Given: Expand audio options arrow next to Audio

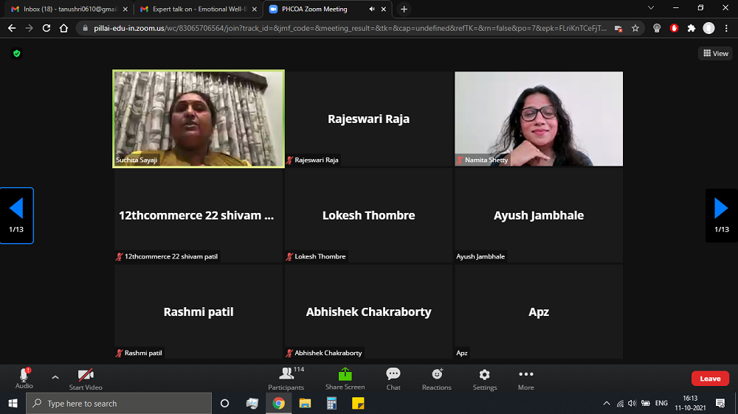Looking at the screenshot, I should [55, 377].
